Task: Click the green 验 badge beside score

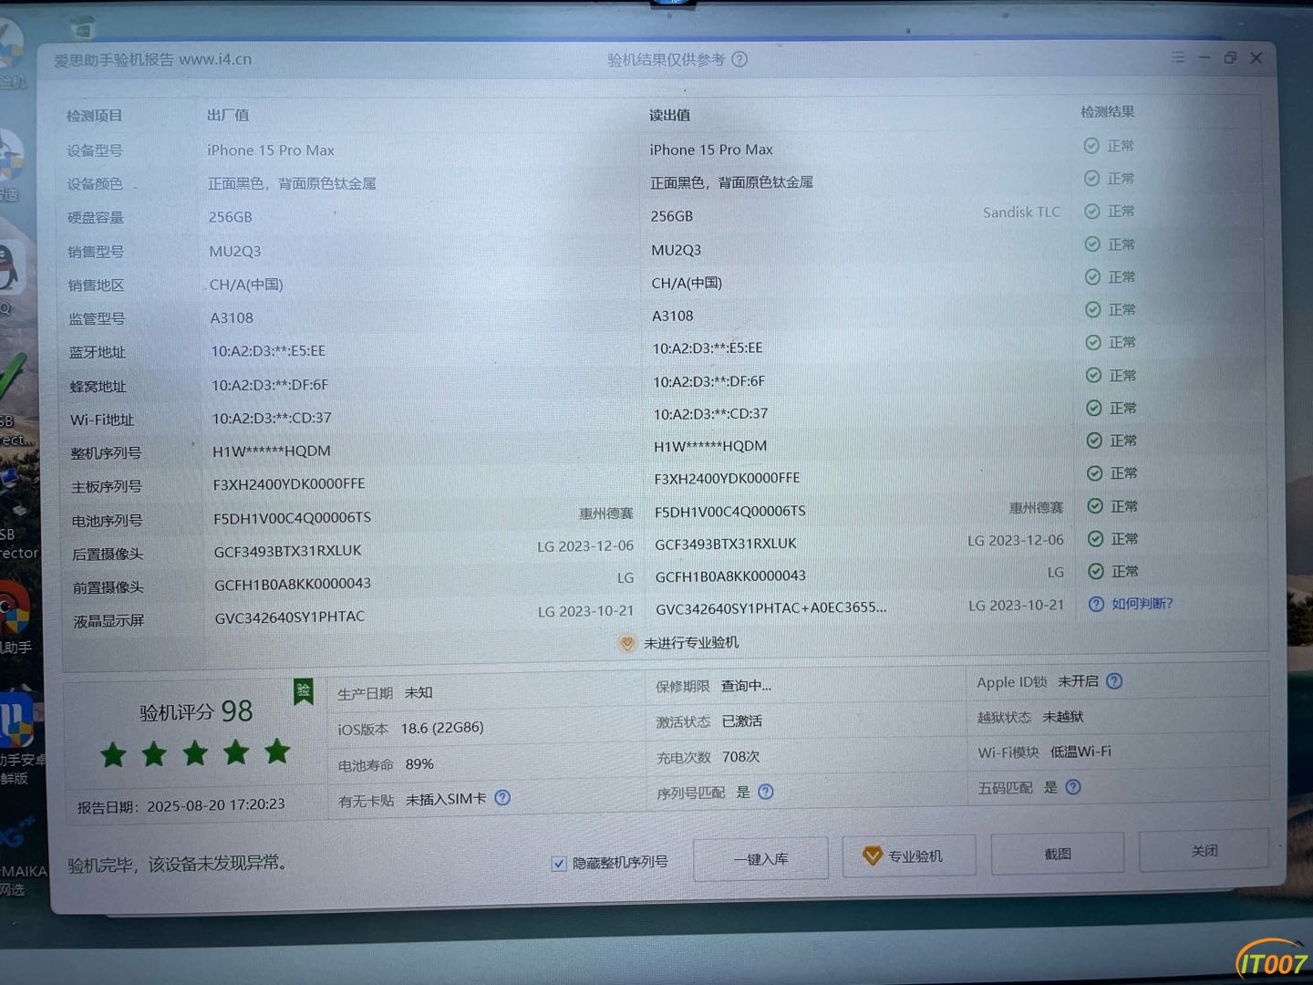Action: (x=303, y=691)
